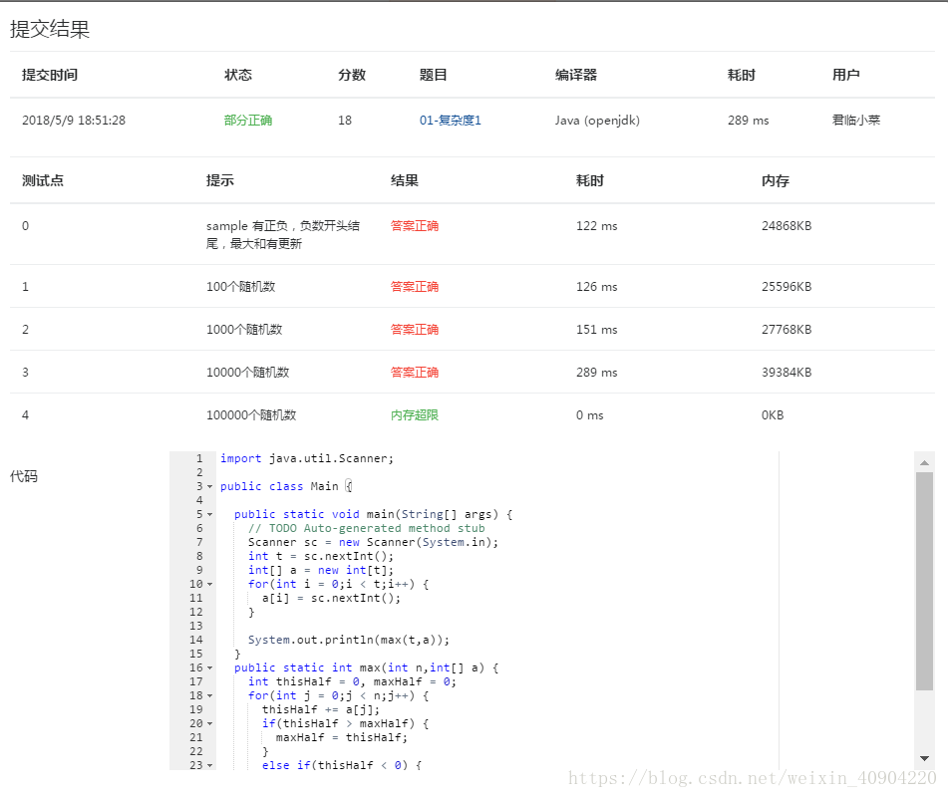Click the 答案正确 result for 1000个随机数
This screenshot has width=948, height=798.
tap(414, 329)
